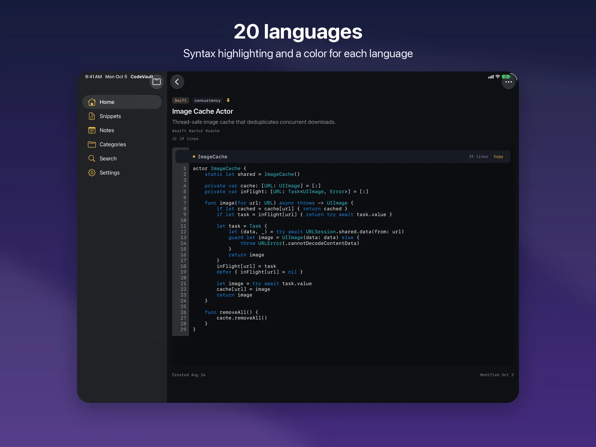Screen dimensions: 596x447
Task: Click the CodeVault app name in status bar
Action: point(142,77)
